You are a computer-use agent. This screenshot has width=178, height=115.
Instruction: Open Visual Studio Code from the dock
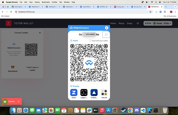pyautogui.click(x=143, y=110)
